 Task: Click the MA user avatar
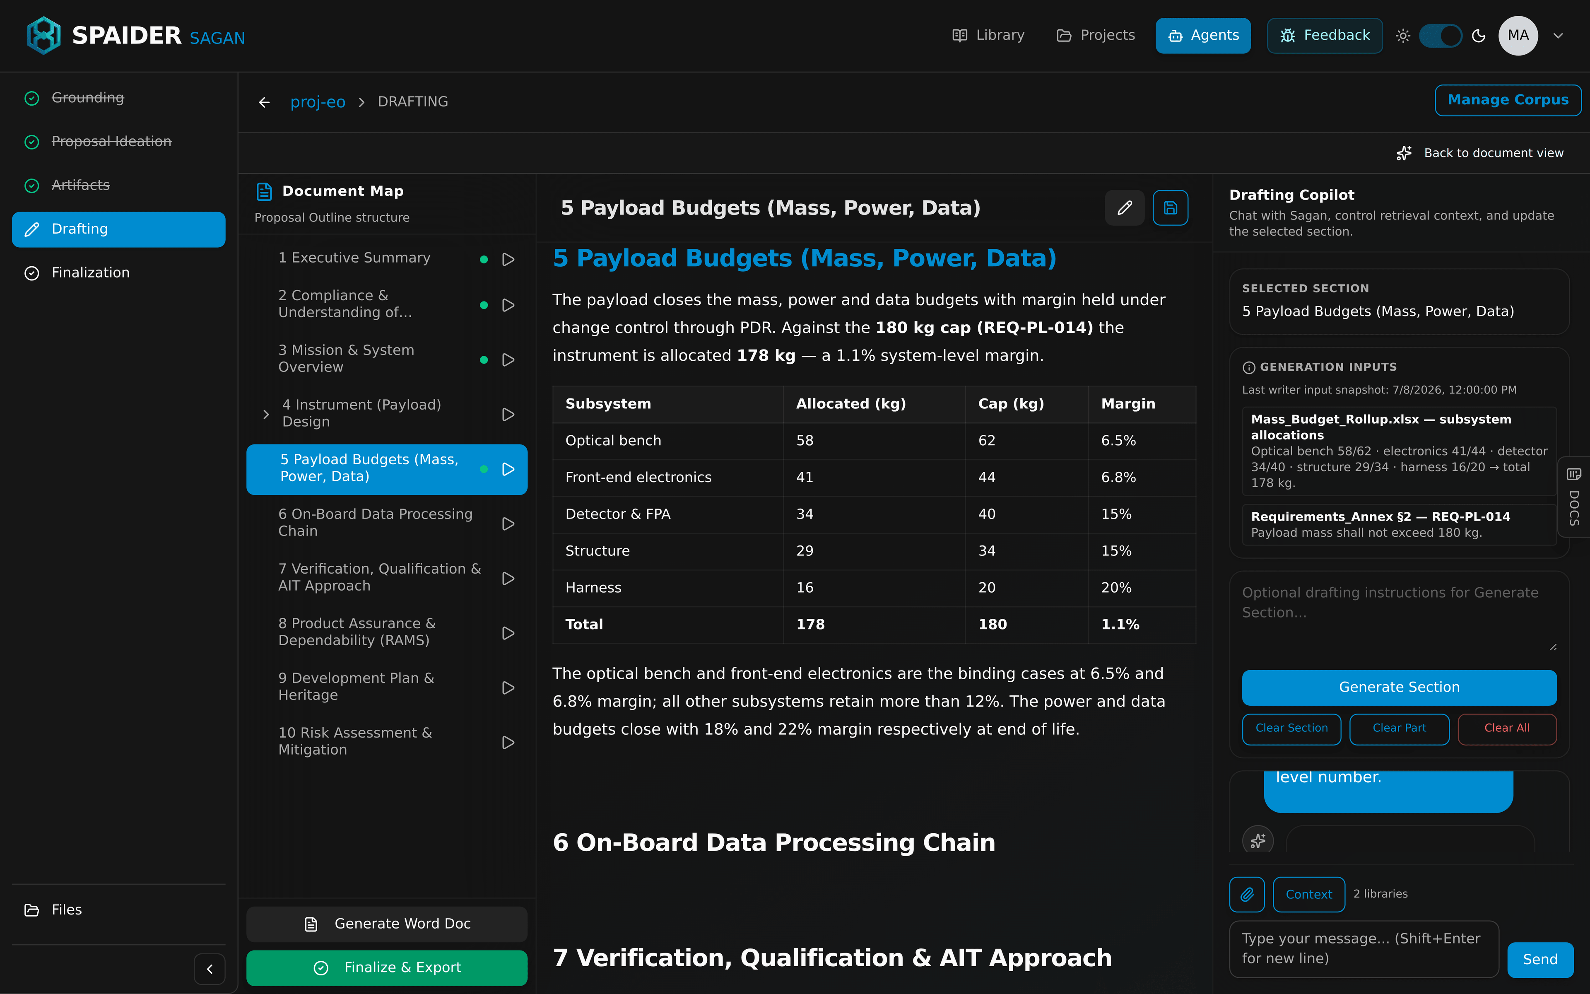(x=1518, y=36)
